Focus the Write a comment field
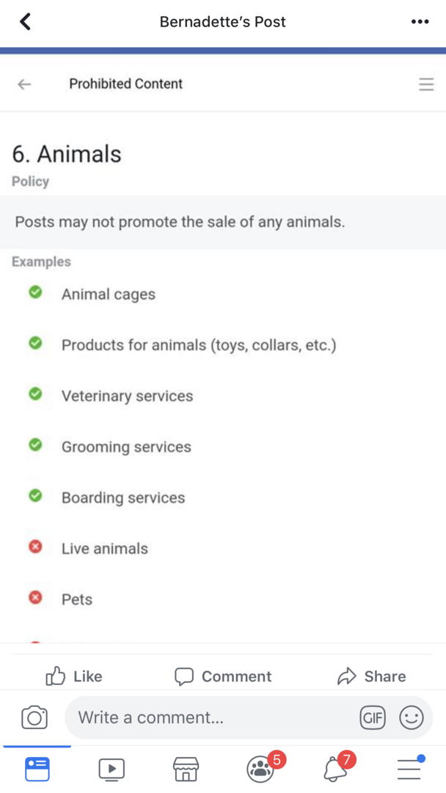The image size is (446, 793). click(x=213, y=717)
